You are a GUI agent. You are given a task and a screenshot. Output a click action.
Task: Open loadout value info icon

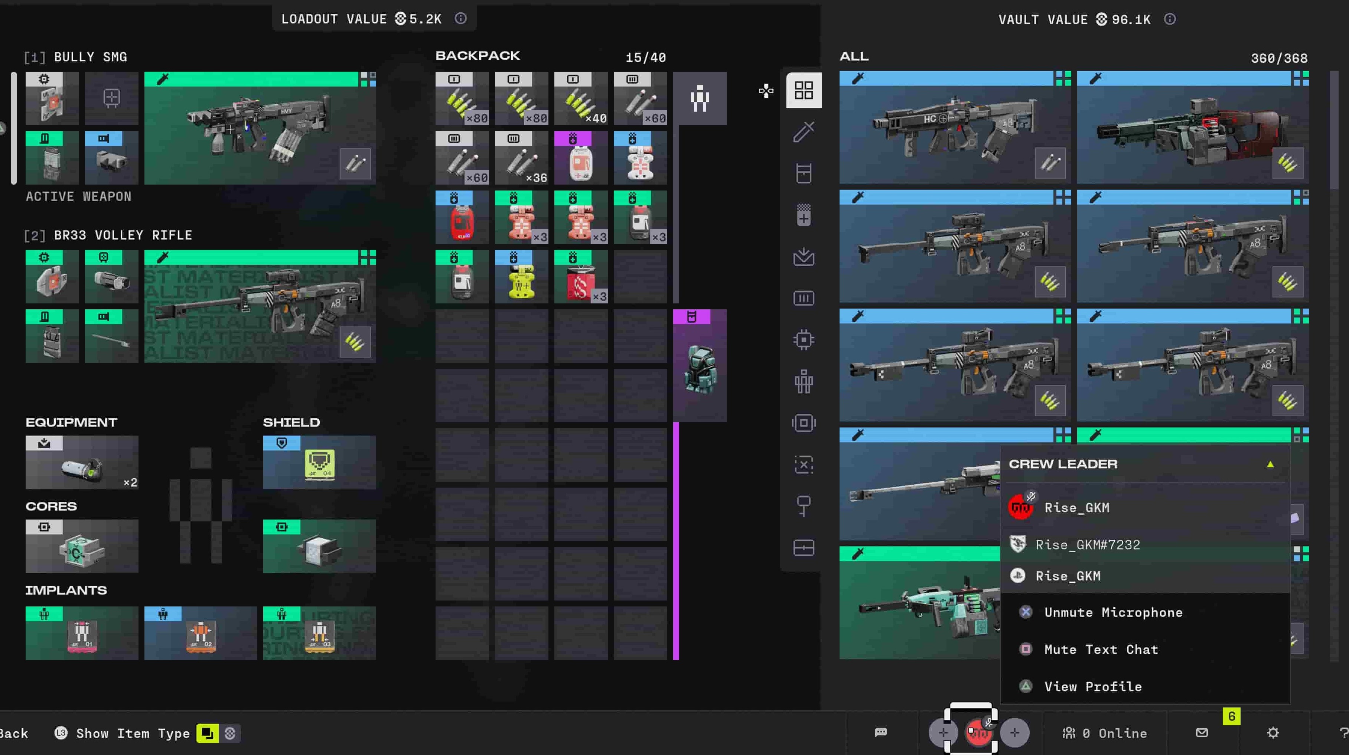click(460, 19)
